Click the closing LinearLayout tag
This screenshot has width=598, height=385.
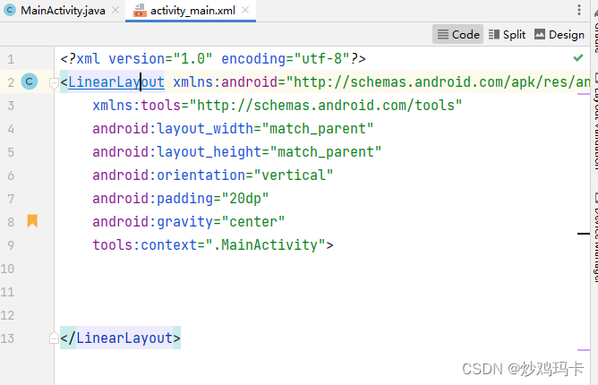(x=120, y=338)
